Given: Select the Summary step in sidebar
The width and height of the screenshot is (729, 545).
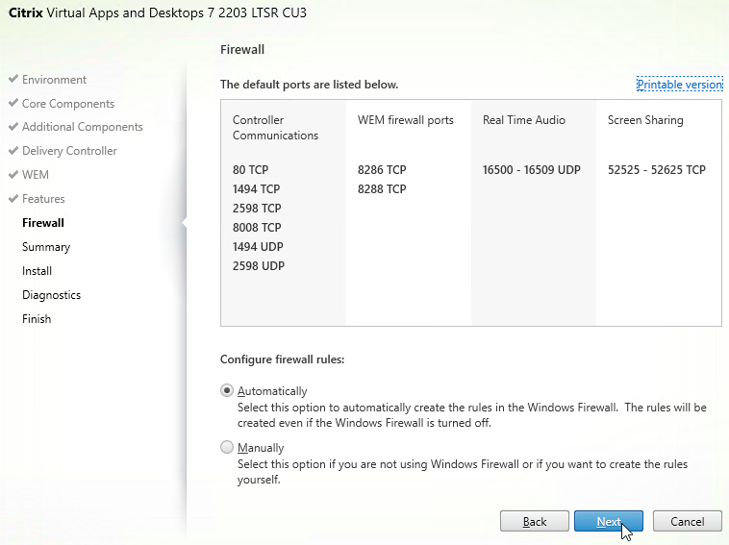Looking at the screenshot, I should [46, 247].
